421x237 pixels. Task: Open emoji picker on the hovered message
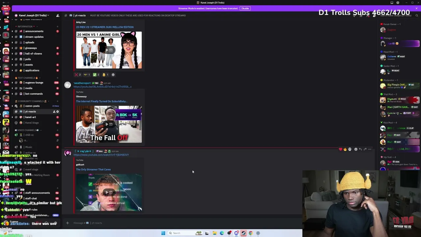tap(356, 149)
